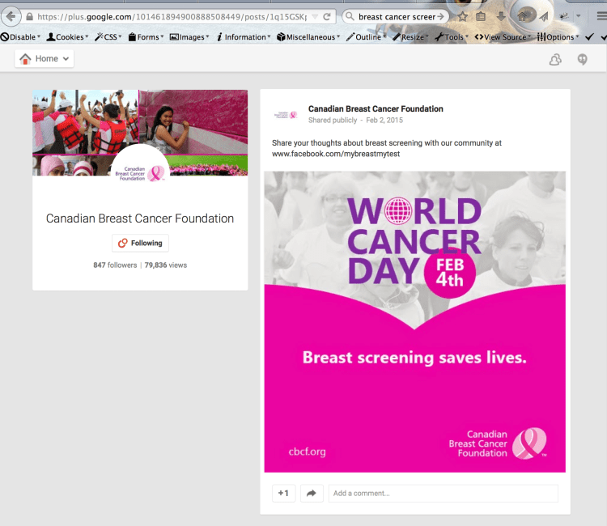607x526 pixels.
Task: Click the round profile logo on the cover
Action: tap(140, 172)
